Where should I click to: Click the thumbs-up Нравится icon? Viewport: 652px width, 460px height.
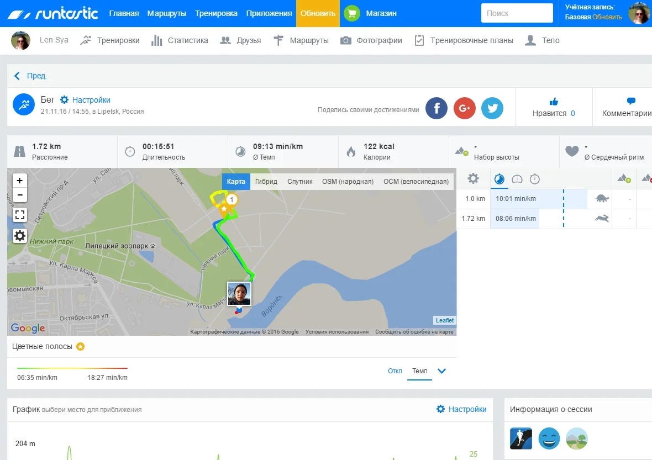coord(554,102)
